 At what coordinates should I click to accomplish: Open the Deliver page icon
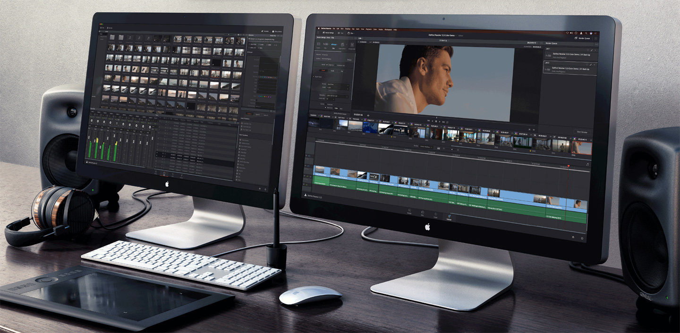point(449,217)
